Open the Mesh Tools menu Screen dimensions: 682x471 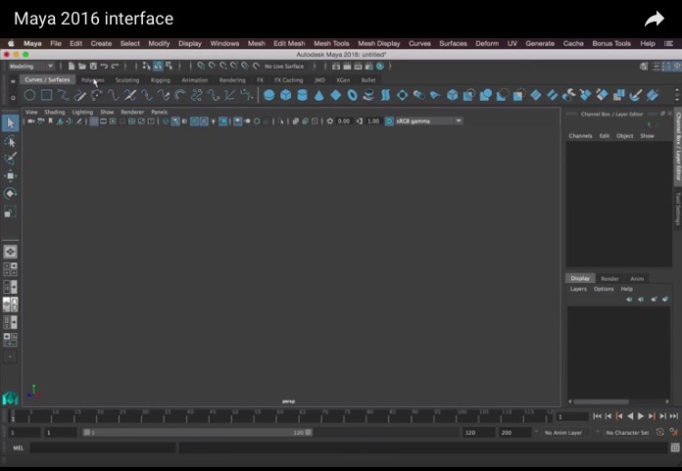click(x=331, y=43)
